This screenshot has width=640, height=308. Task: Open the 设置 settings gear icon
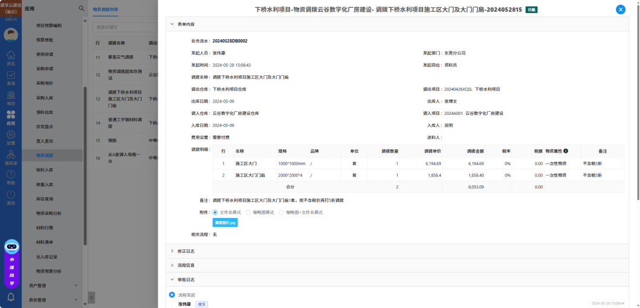(x=11, y=137)
